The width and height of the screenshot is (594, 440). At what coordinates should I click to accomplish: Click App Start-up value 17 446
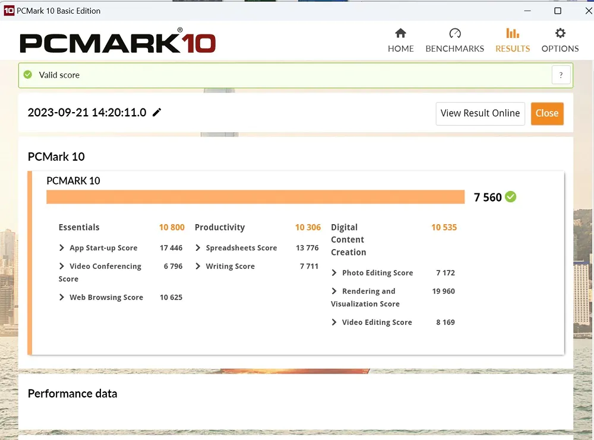(171, 247)
